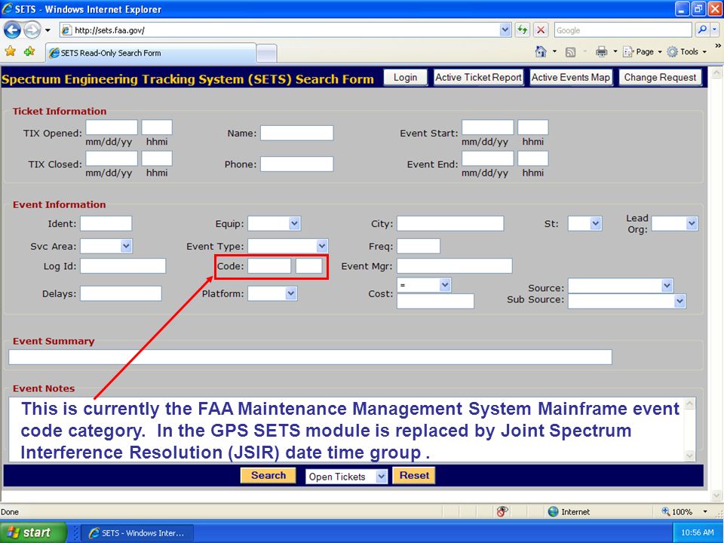Expand the Platform dropdown
Screen dimensions: 724x543
click(290, 293)
